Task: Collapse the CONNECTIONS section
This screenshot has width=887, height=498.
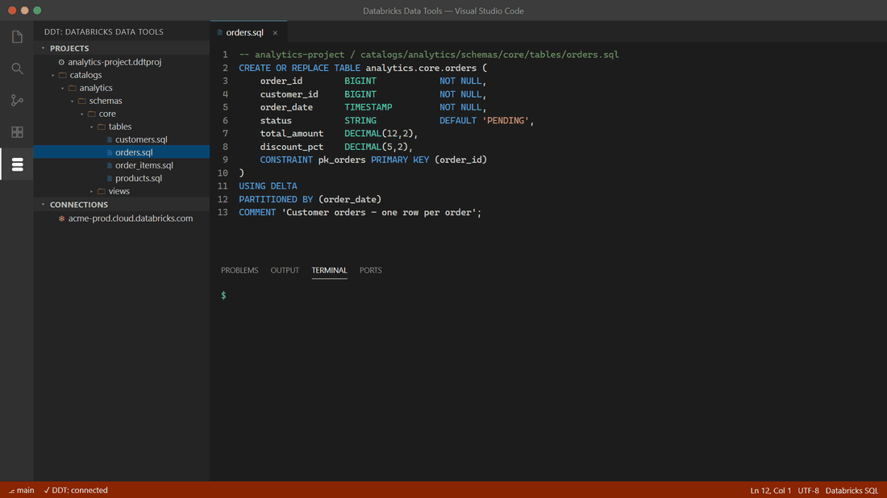Action: (43, 205)
